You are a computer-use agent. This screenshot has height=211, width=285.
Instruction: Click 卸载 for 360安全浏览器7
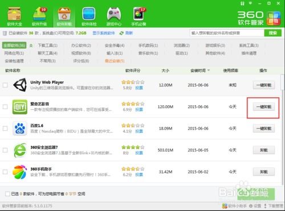click(264, 150)
